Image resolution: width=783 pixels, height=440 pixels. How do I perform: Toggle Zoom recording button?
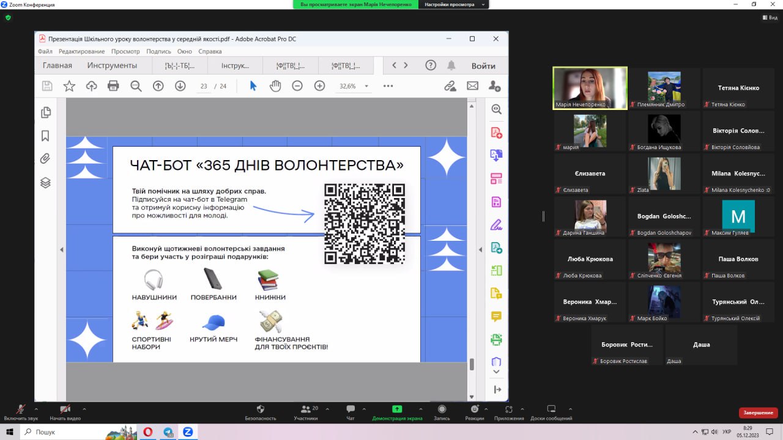point(442,409)
